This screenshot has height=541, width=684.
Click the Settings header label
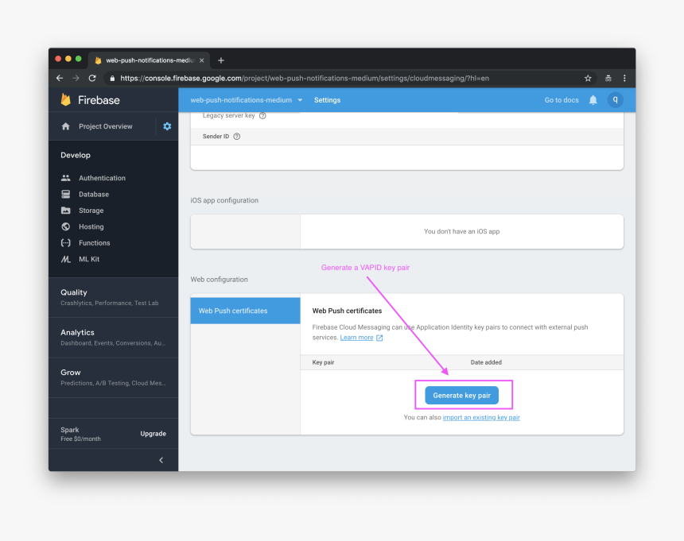coord(327,100)
